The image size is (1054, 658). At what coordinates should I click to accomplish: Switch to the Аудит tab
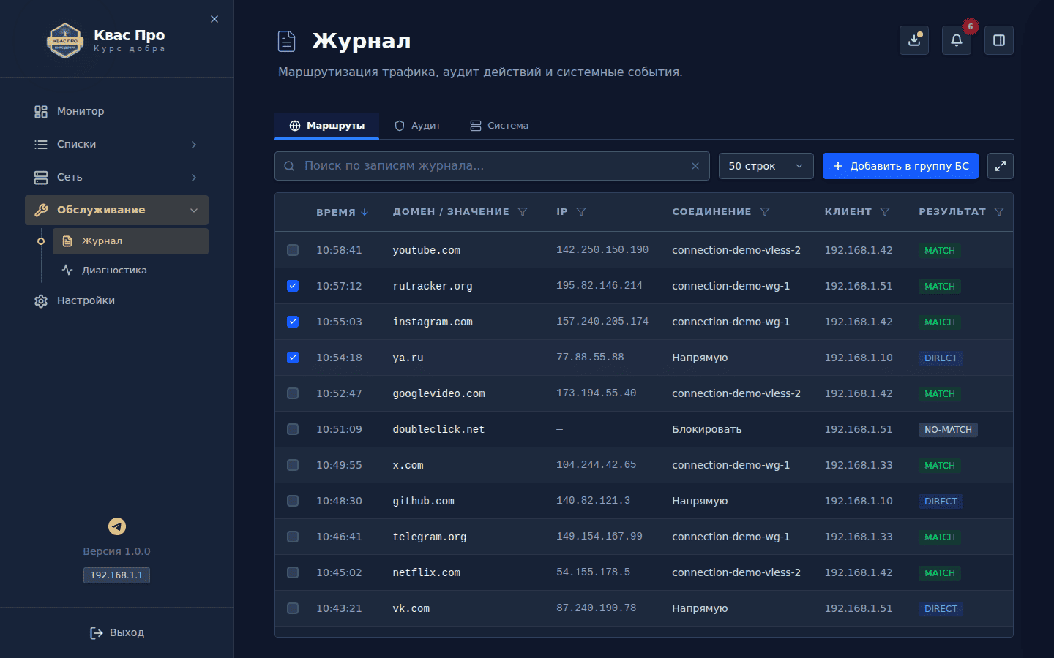tap(417, 126)
